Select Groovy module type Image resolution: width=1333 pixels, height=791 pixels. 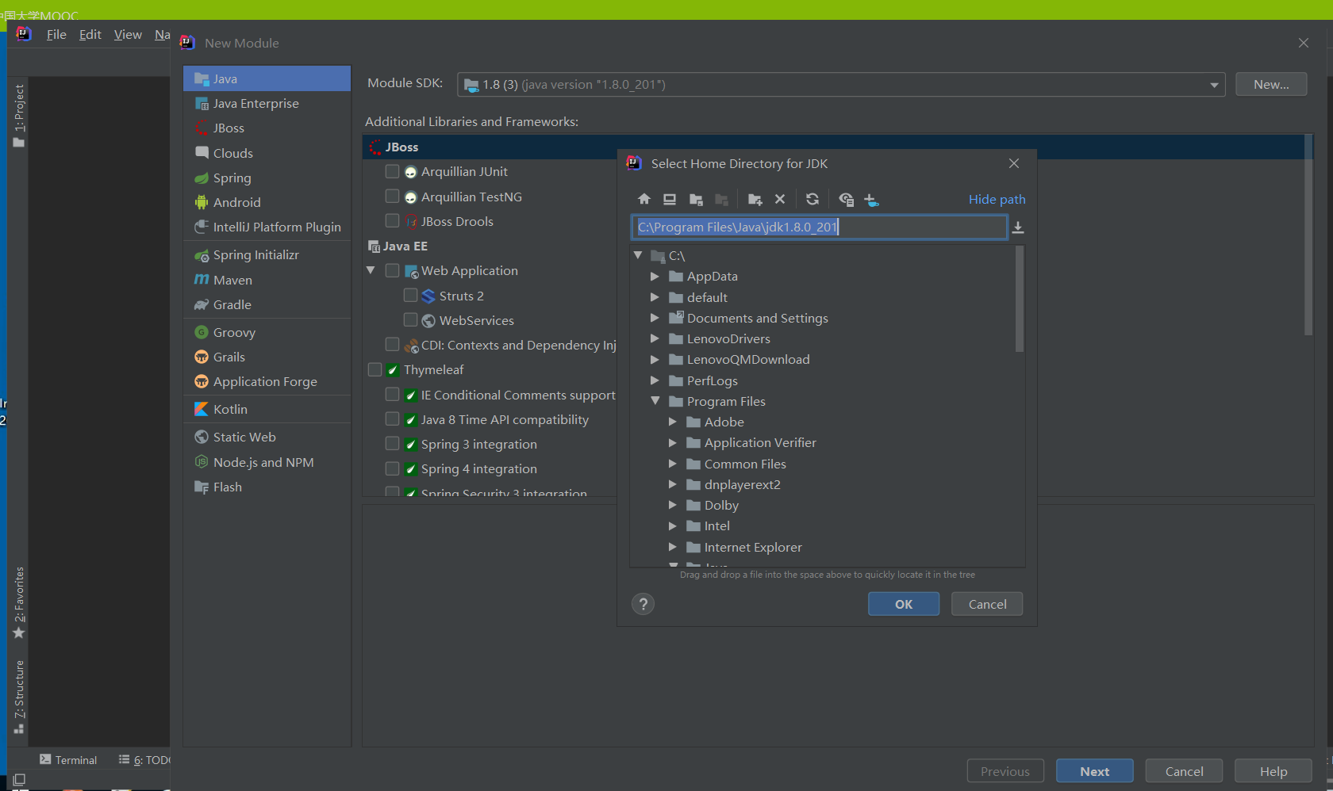coord(267,332)
